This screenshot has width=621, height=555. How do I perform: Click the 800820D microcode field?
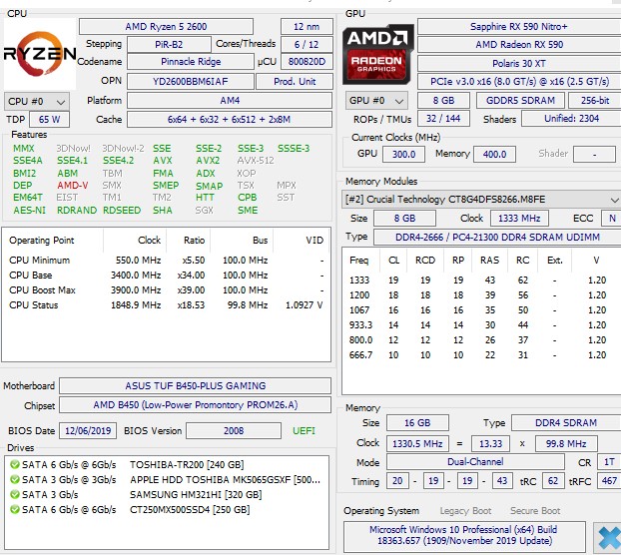(x=307, y=62)
